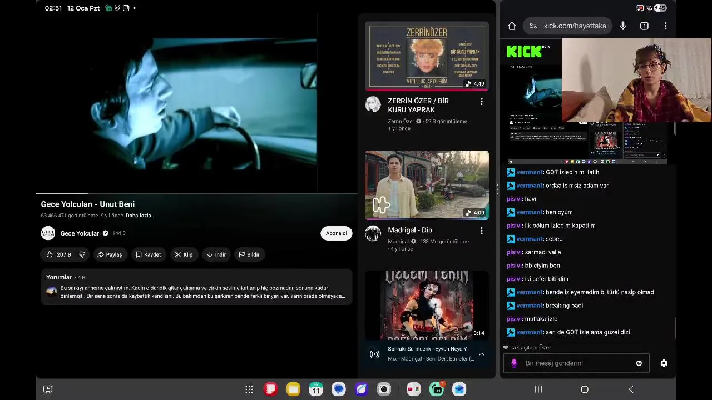Open the chat emoji picker
The image size is (712, 400).
(x=639, y=363)
